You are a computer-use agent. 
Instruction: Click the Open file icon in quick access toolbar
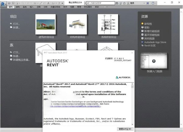(x=9, y=3)
